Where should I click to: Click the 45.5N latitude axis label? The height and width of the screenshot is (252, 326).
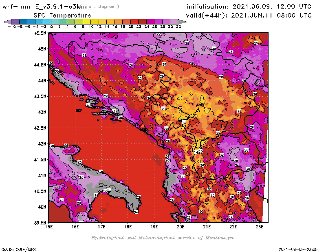(x=40, y=33)
